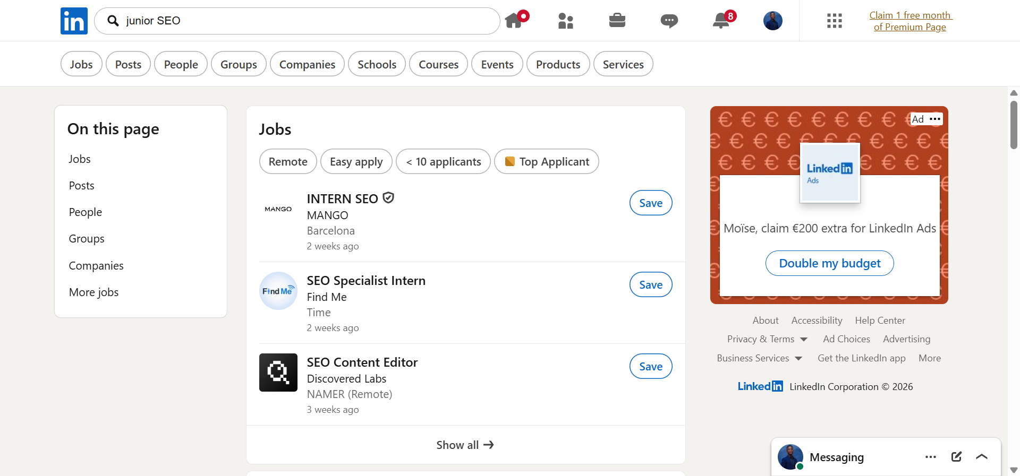The width and height of the screenshot is (1020, 476).
Task: Click the scrollbar down arrow
Action: tap(1014, 470)
